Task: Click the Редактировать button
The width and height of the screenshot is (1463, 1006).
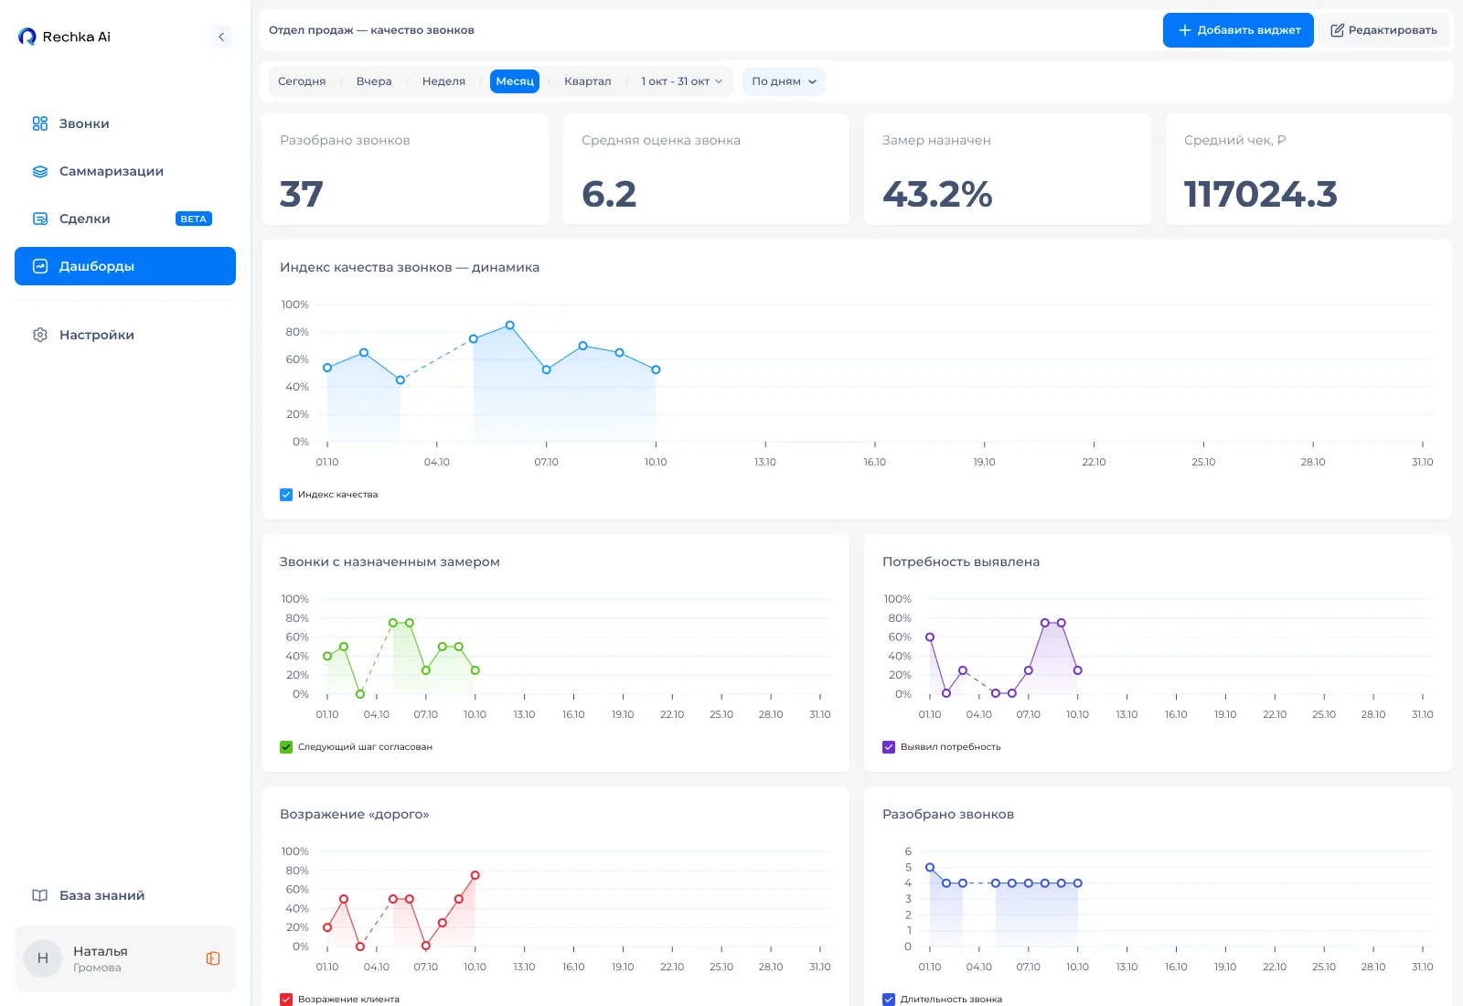Action: pyautogui.click(x=1383, y=30)
